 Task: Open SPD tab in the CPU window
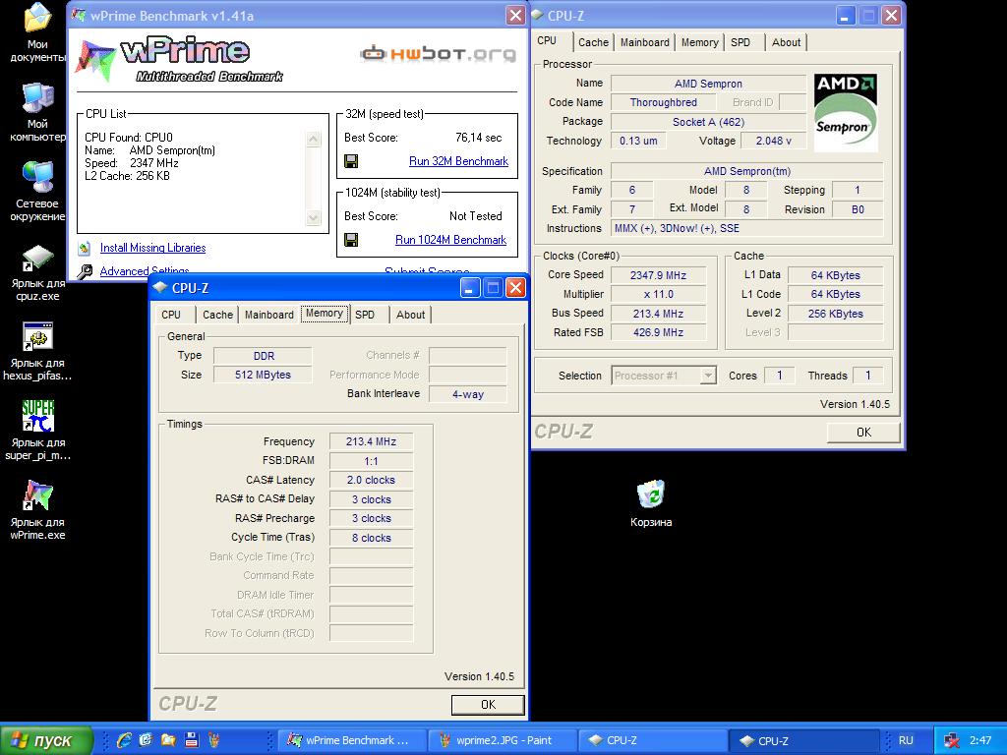[x=740, y=42]
